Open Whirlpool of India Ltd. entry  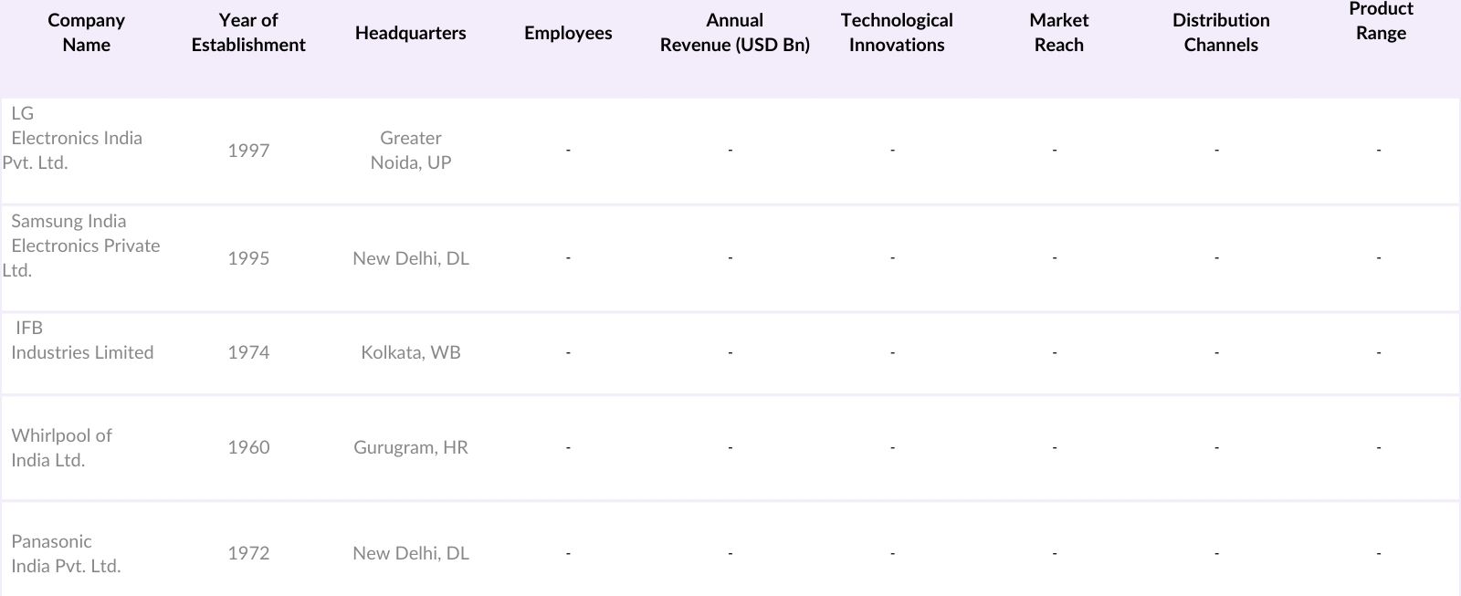61,447
